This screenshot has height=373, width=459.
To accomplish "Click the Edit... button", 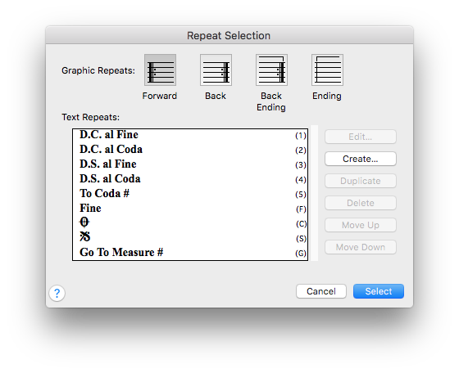I will point(361,137).
